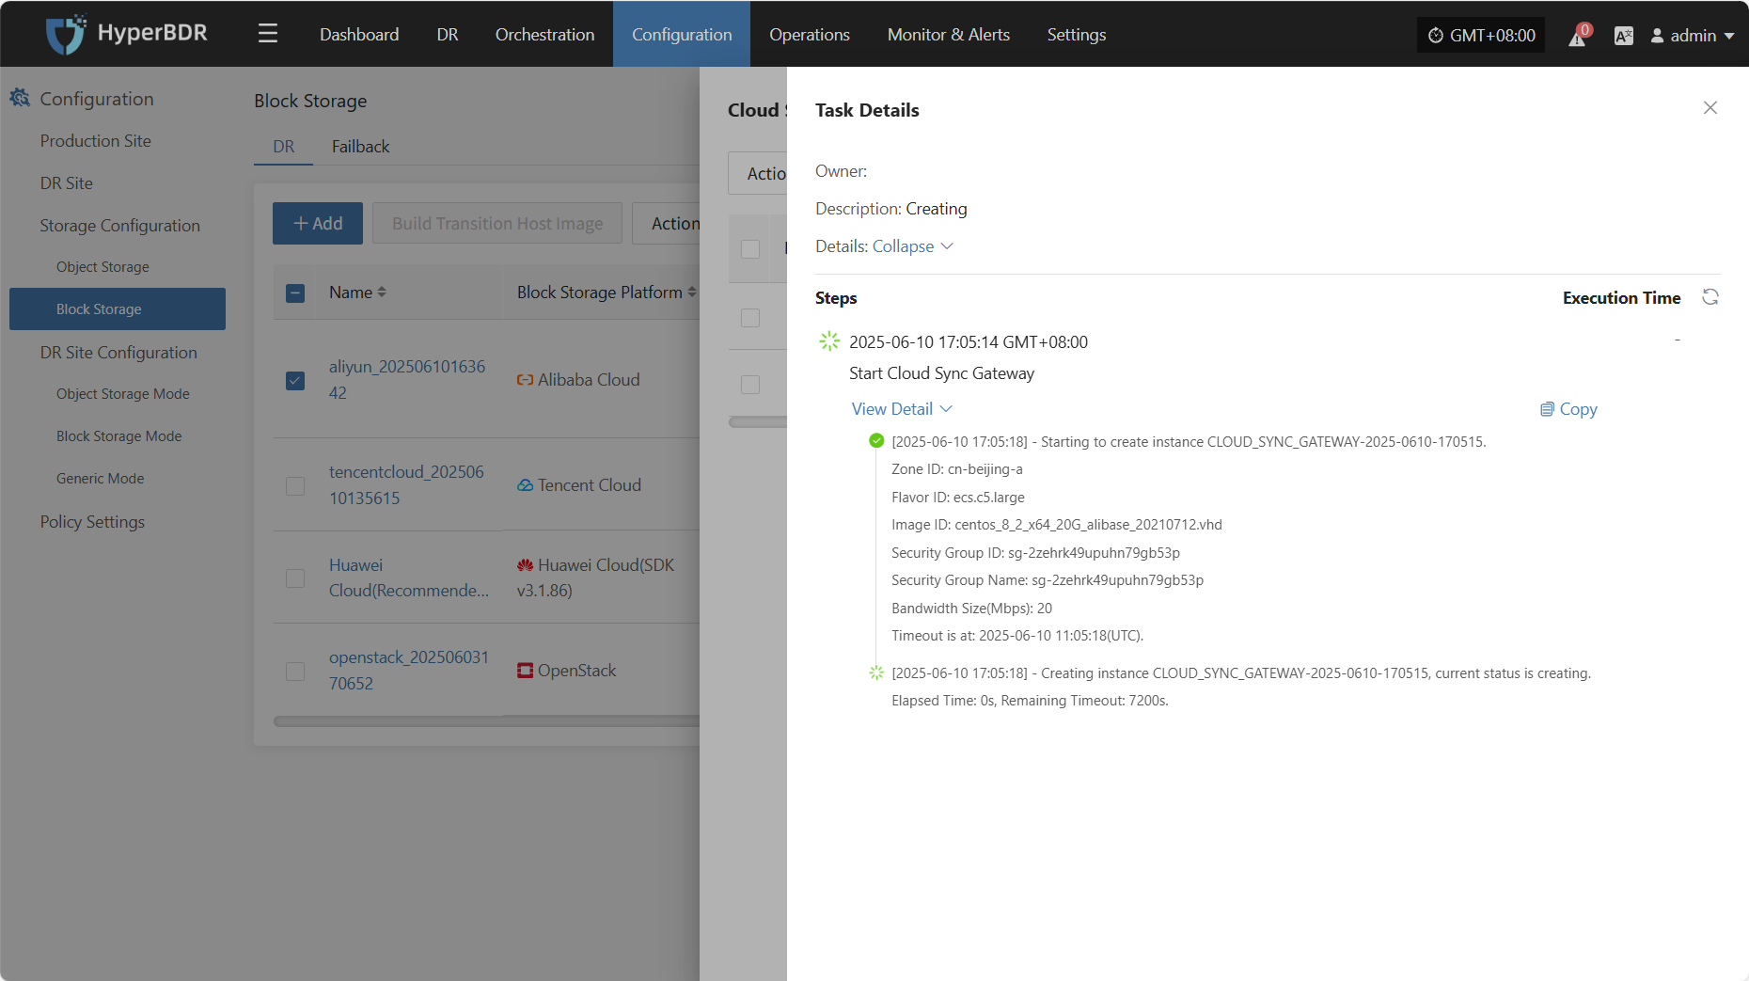The height and width of the screenshot is (981, 1749).
Task: Select Block Storage Mode in sidebar
Action: tap(119, 436)
